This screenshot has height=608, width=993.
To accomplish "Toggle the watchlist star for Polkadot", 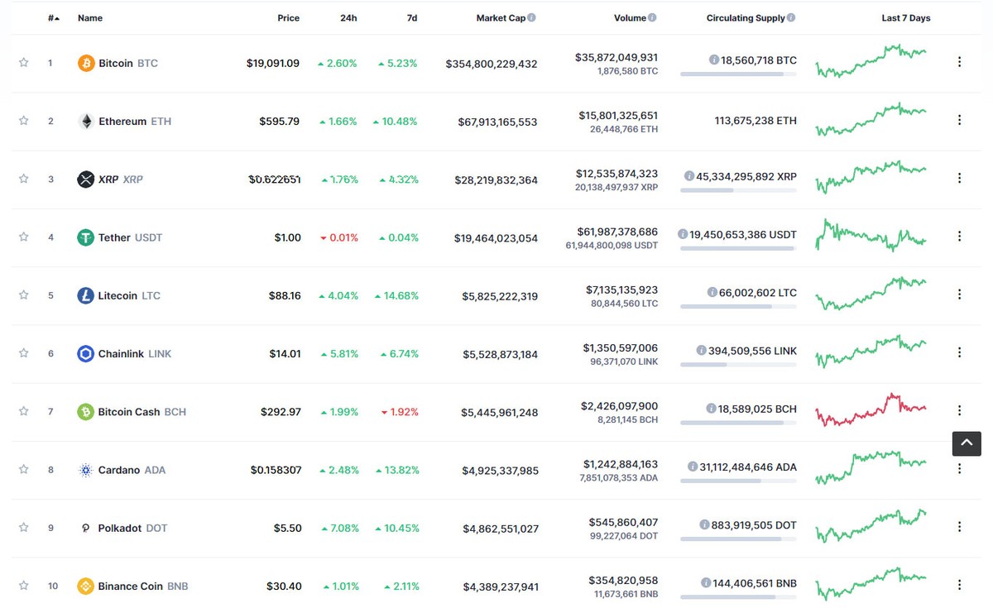I will pos(23,527).
